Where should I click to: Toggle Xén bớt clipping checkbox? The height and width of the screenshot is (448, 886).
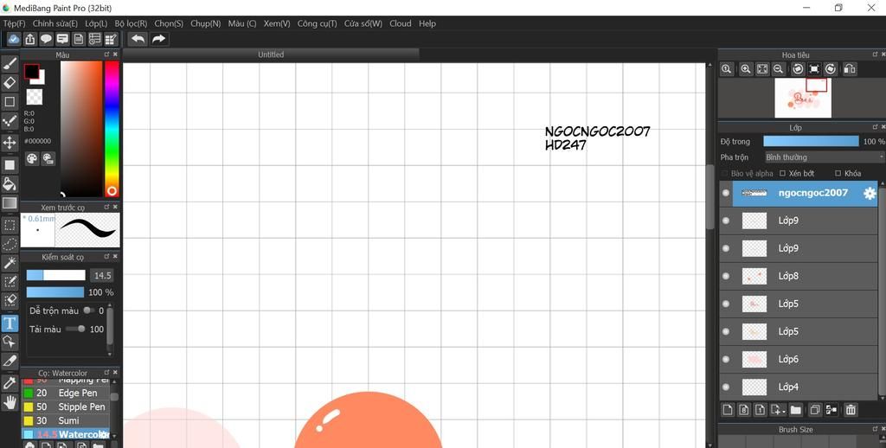coord(782,174)
